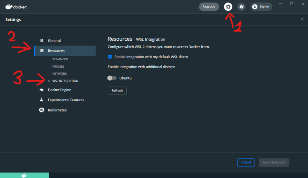Uncheck Enable integration with default WSL distro
308x178 pixels.
point(110,57)
